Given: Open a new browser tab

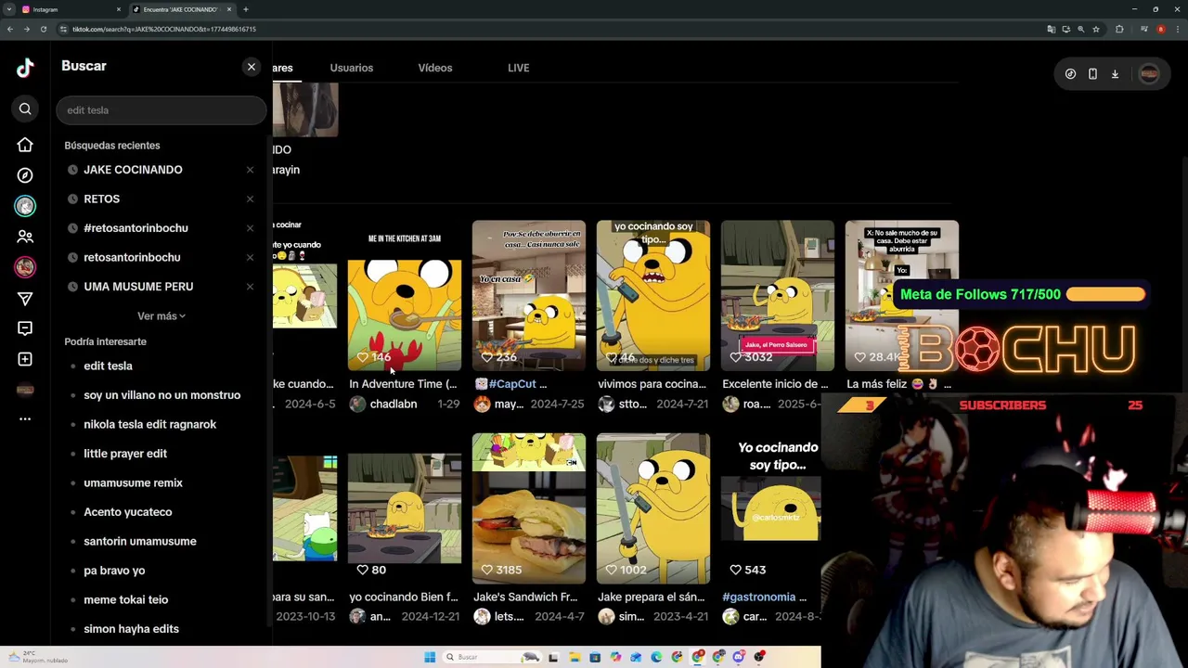Looking at the screenshot, I should 246,9.
